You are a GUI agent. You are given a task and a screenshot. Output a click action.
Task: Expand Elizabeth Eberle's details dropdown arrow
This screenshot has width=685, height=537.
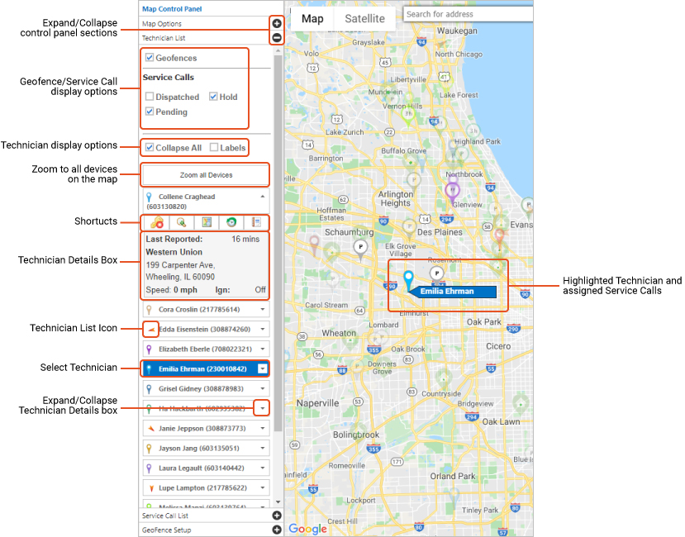[x=263, y=349]
